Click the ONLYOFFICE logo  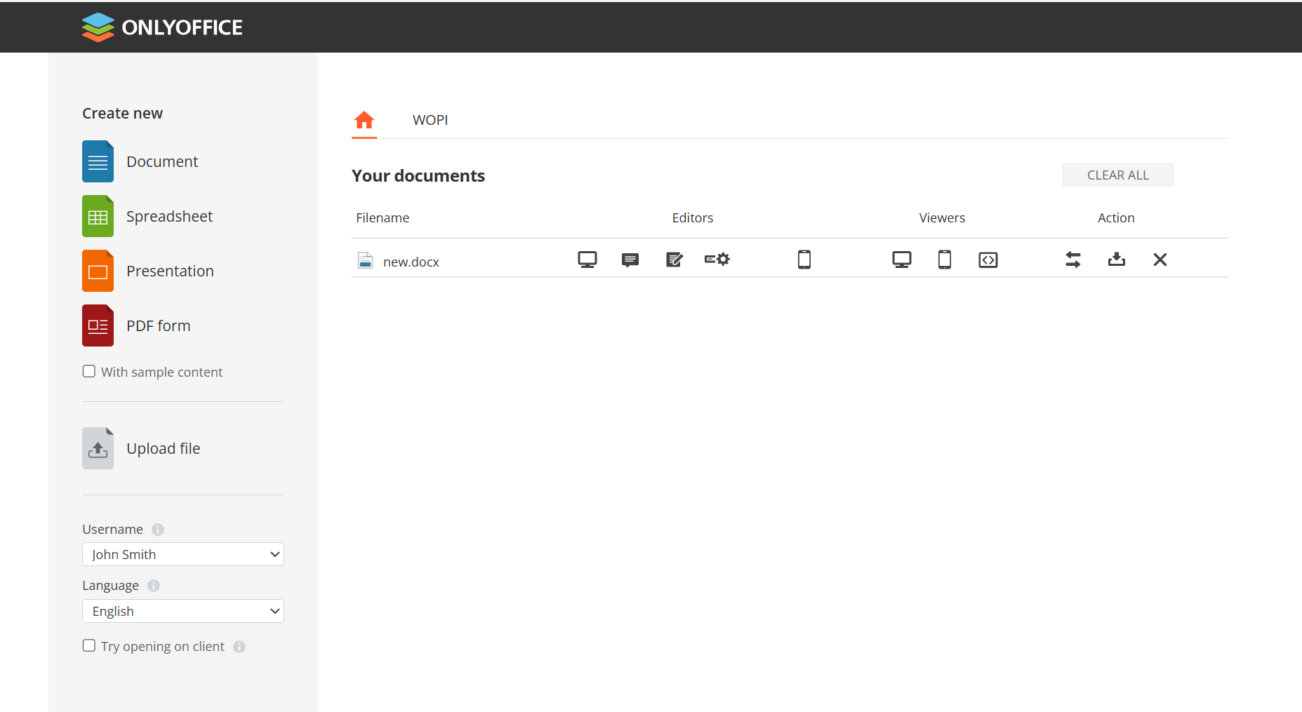pos(162,27)
